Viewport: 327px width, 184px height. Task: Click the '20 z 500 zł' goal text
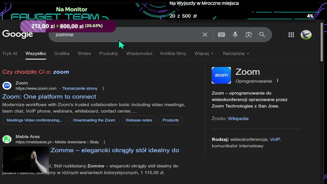coord(183,16)
